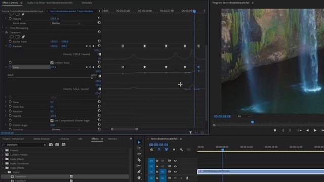This screenshot has width=324, height=182.
Task: Toggle V3 track output eye icon
Action: pos(175,161)
